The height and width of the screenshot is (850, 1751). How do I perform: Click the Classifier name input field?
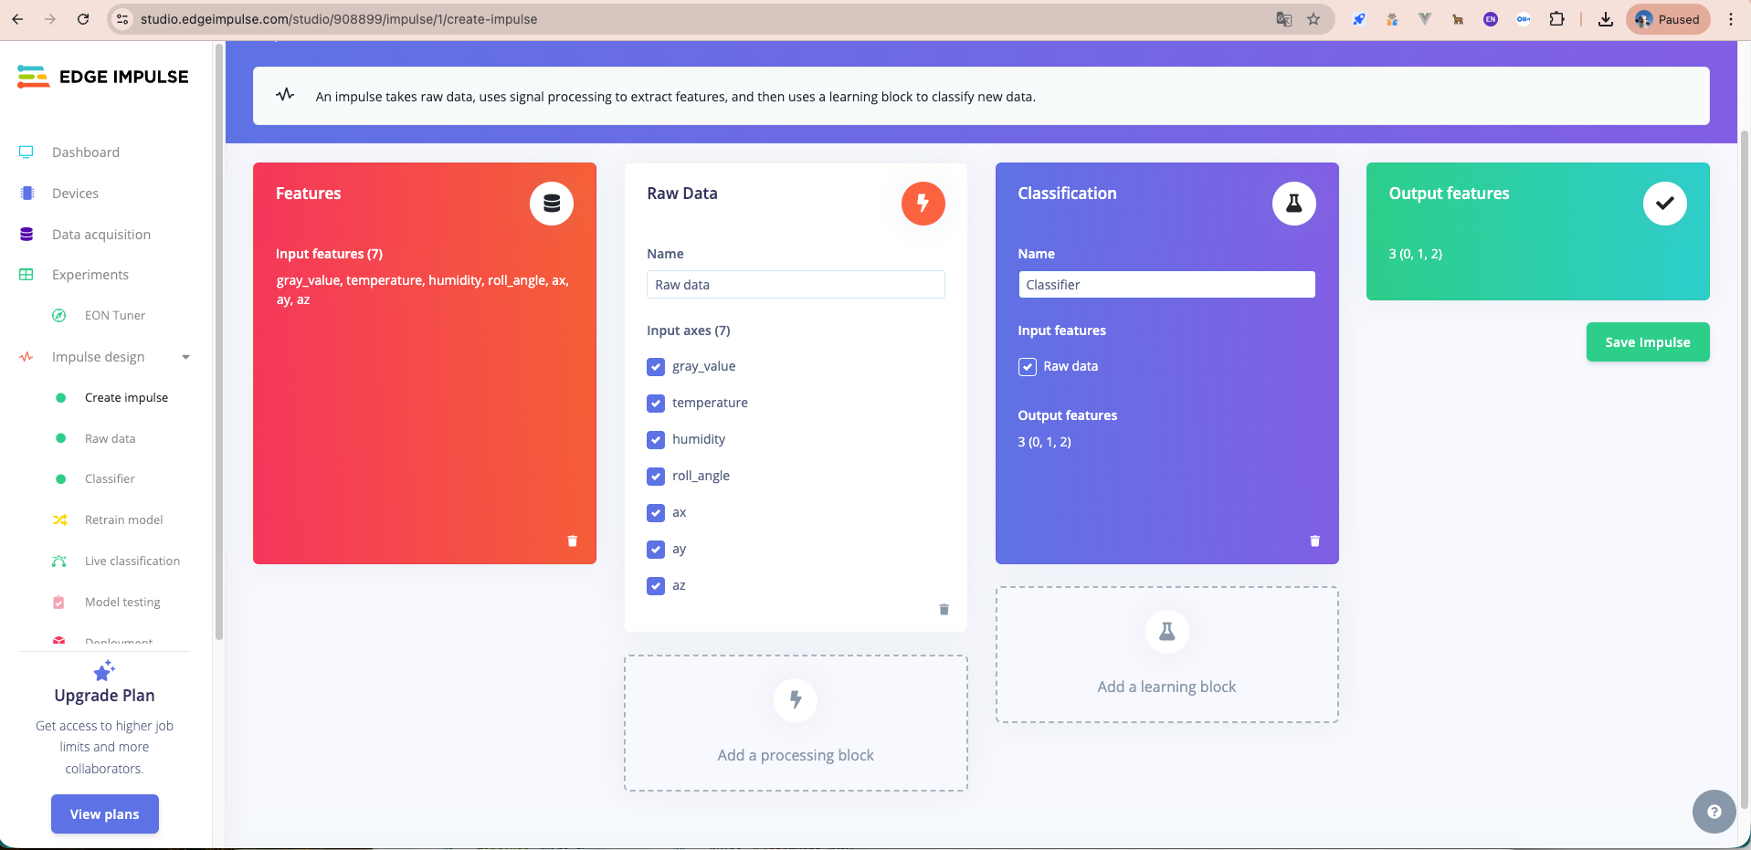tap(1166, 285)
